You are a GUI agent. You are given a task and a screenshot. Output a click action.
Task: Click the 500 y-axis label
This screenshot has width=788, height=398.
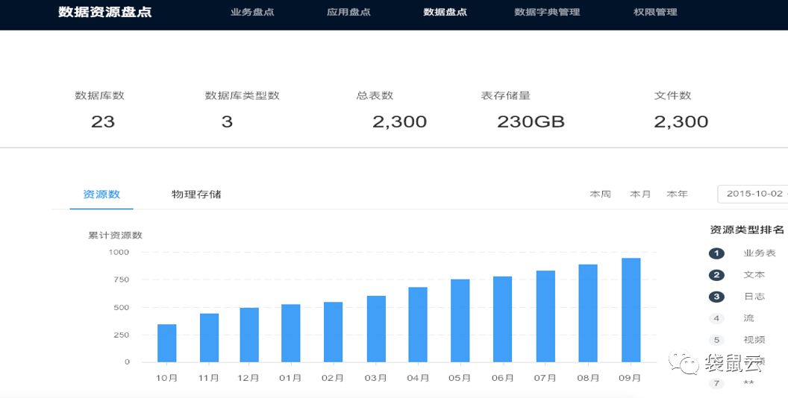(x=122, y=307)
